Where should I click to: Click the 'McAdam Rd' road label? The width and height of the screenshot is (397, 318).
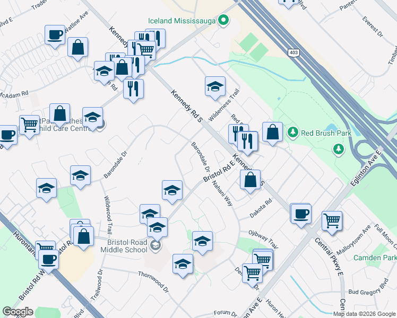pos(14,94)
